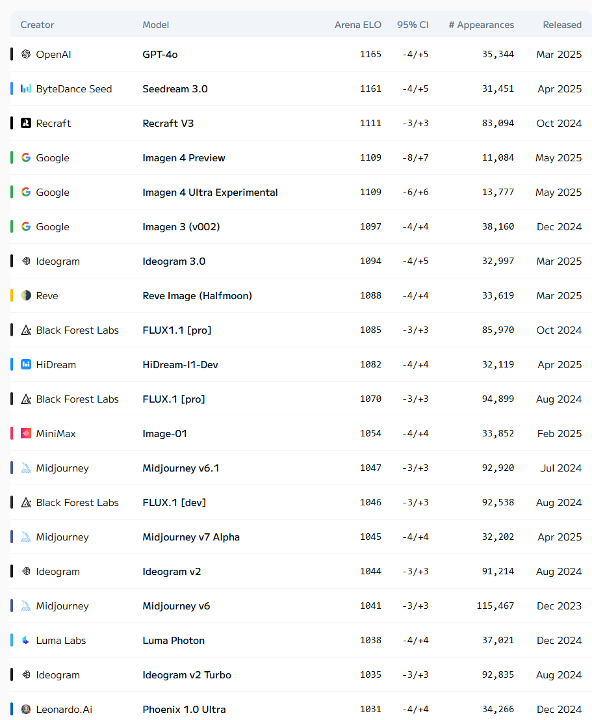Screen dimensions: 592x720
Task: Click the ByteDance Seed creator name
Action: coord(74,88)
